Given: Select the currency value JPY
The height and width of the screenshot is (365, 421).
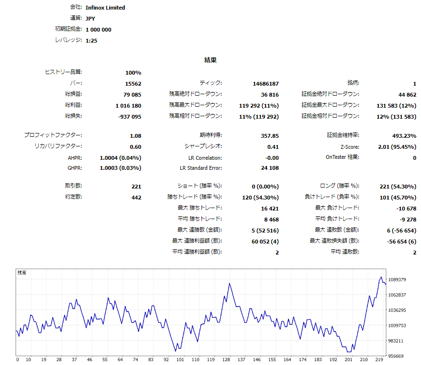Looking at the screenshot, I should (90, 19).
